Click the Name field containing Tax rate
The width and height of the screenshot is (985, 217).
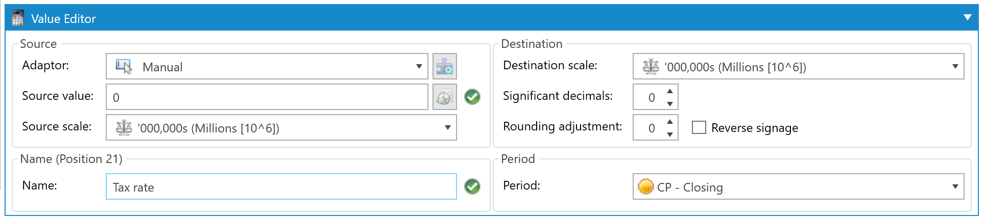click(281, 186)
